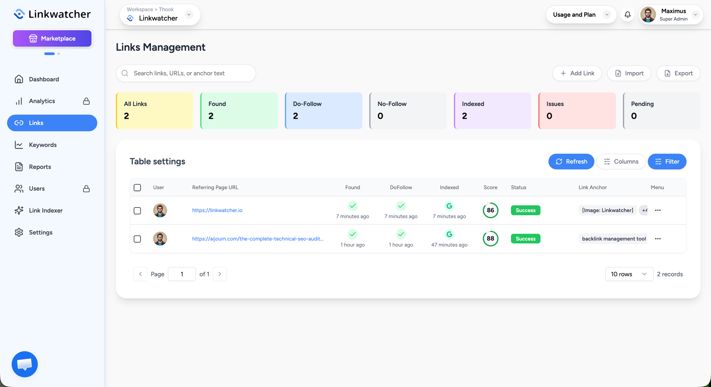711x387 pixels.
Task: Open the Columns settings
Action: (x=621, y=161)
